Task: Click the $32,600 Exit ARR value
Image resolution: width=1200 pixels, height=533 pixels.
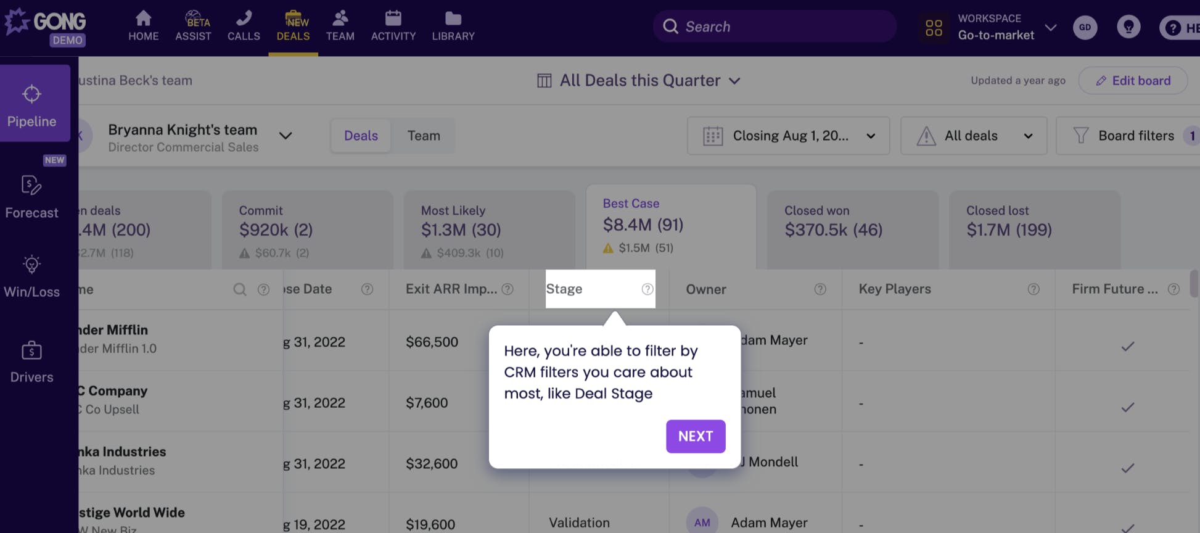Action: point(432,464)
